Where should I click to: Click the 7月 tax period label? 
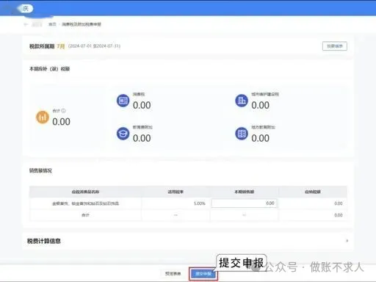pos(61,46)
